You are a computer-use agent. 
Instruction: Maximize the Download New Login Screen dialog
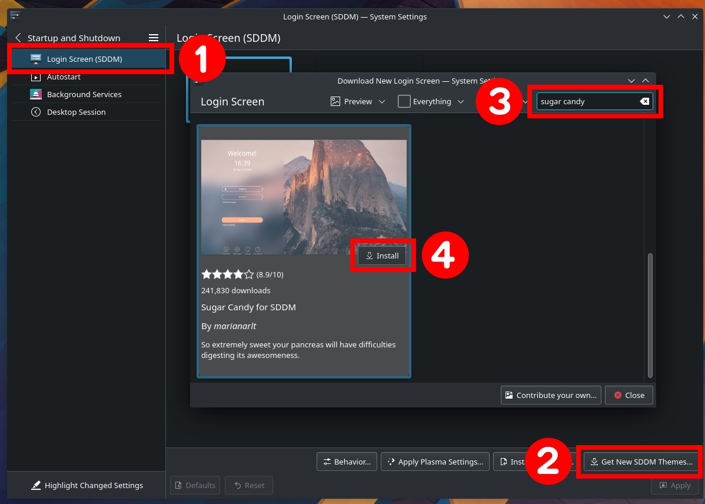pos(646,81)
